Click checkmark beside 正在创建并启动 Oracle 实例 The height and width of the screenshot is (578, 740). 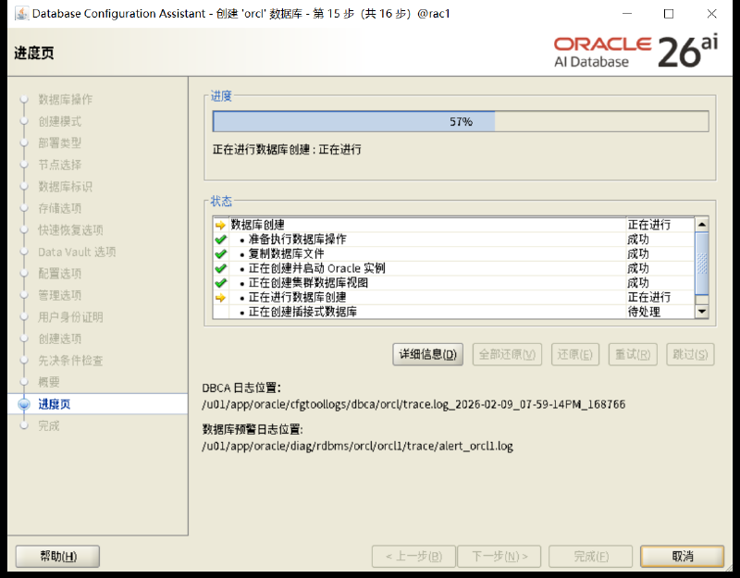click(x=220, y=269)
